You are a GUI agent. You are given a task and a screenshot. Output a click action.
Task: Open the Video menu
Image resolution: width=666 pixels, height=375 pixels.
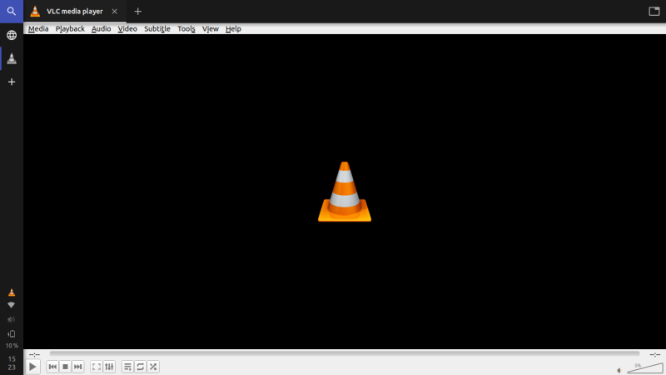[x=127, y=29]
